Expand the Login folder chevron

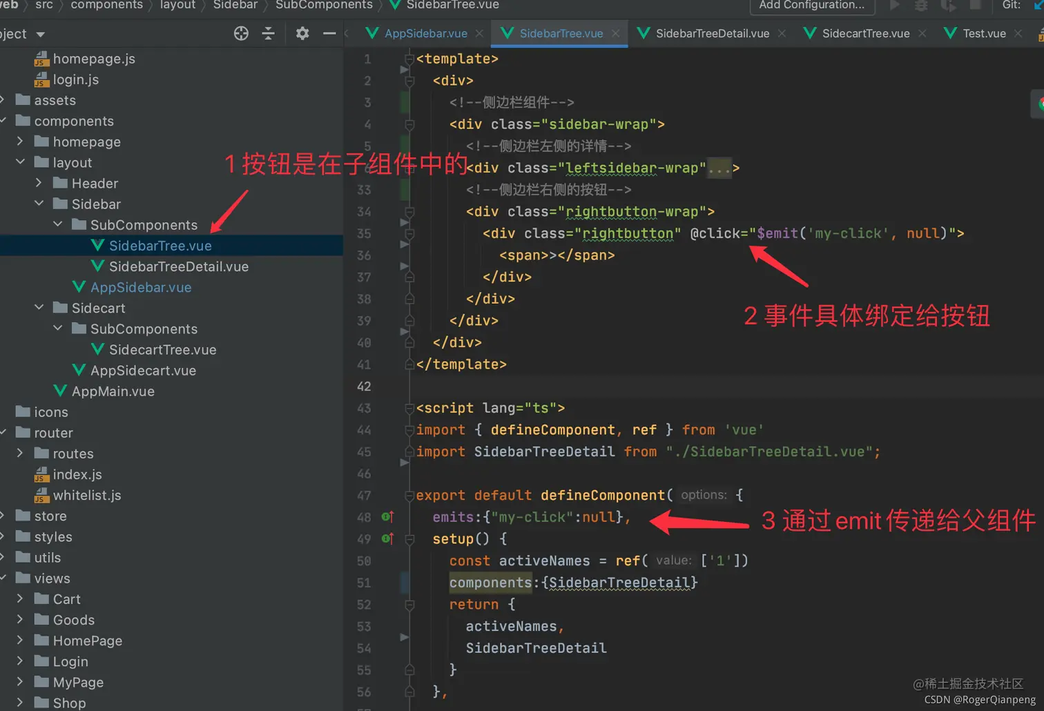click(20, 661)
